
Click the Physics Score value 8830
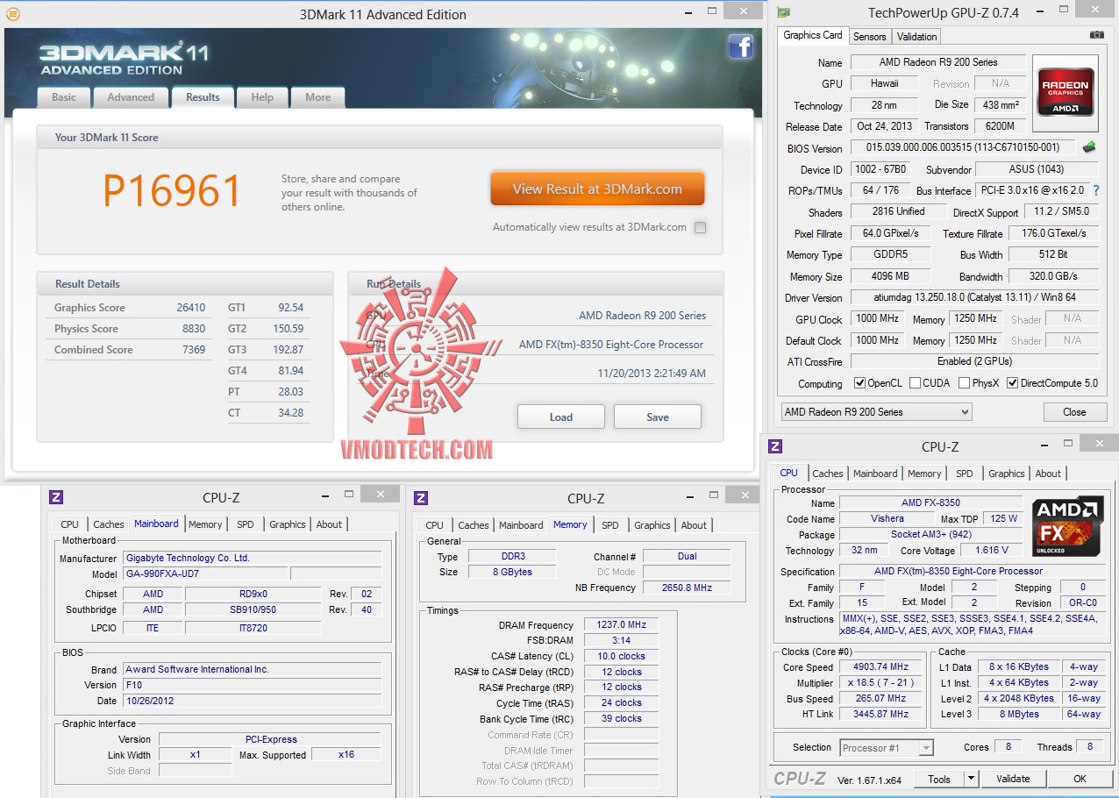tap(194, 329)
